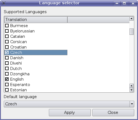Minimize the Language selector window
138x120 pixels.
click(x=117, y=3)
